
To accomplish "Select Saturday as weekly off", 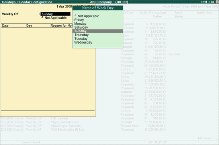I will (x=81, y=27).
